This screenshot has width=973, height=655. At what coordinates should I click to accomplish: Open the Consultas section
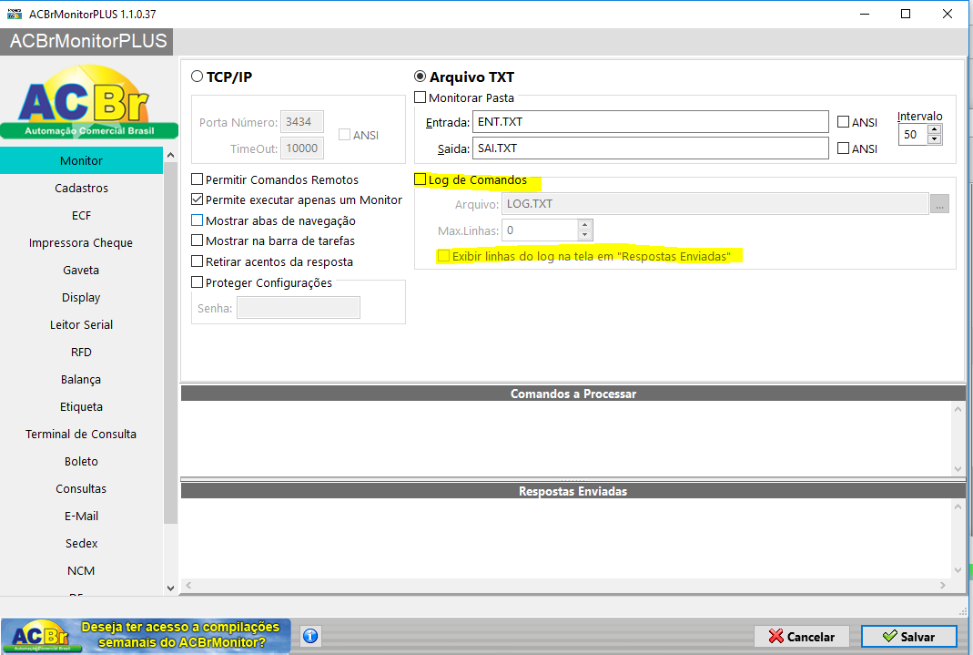pos(81,488)
